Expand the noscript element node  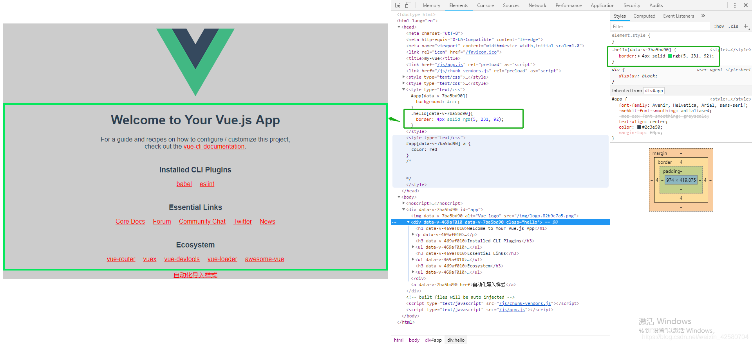coord(404,203)
